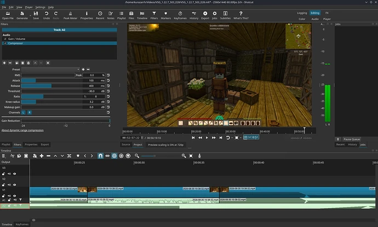Viewport: 378px width, 227px height.
Task: Open About dynamic range compression link
Action: tap(22, 130)
